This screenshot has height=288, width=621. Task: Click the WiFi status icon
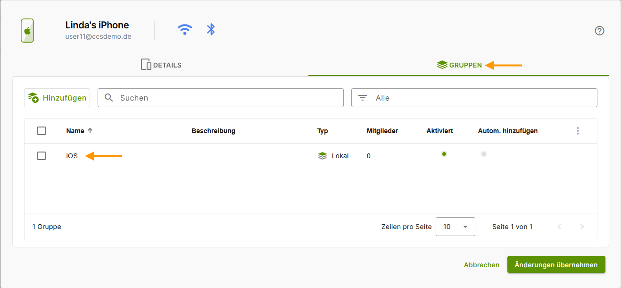point(185,29)
